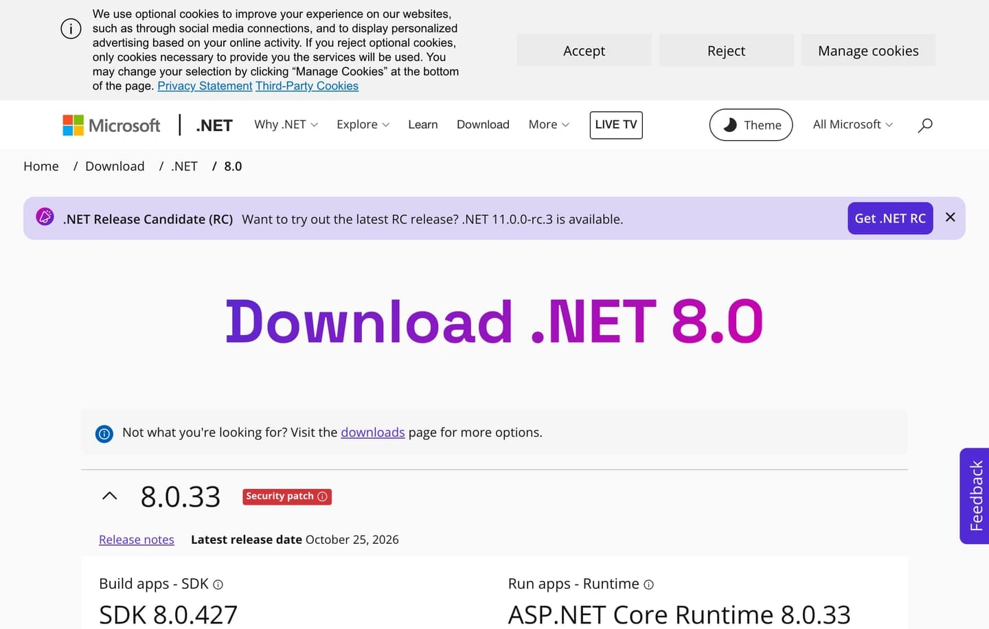989x629 pixels.
Task: Expand the Explore dropdown
Action: point(363,124)
